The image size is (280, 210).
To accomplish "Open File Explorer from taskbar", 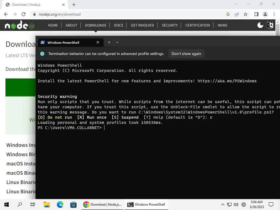I will click(47, 205).
